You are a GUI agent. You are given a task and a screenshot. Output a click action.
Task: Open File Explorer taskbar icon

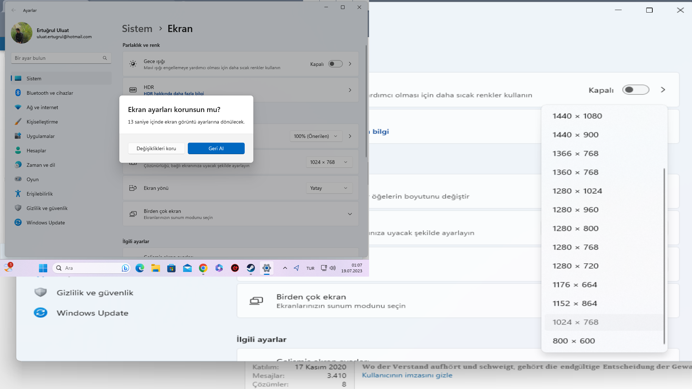coord(156,268)
